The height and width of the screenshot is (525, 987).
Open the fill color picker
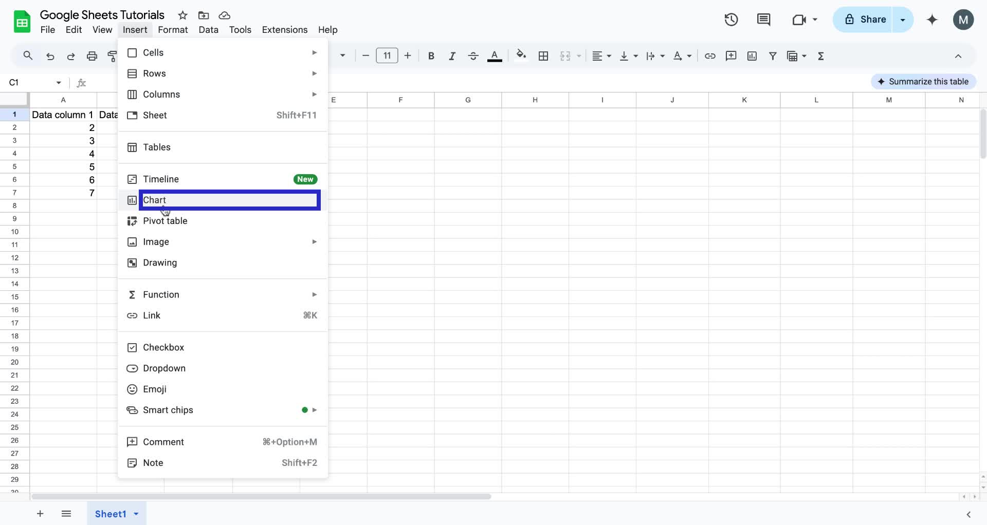pos(521,56)
